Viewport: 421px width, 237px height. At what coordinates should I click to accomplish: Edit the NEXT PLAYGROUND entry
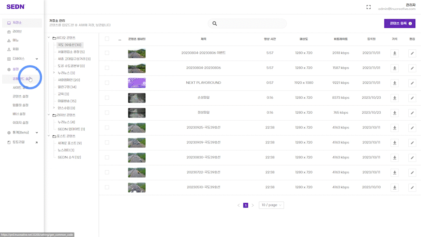[x=412, y=83]
